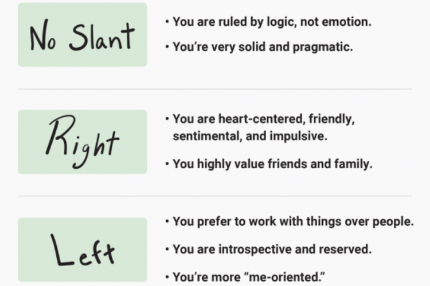
Task: Select the "Right" handwriting sample box
Action: click(x=82, y=142)
